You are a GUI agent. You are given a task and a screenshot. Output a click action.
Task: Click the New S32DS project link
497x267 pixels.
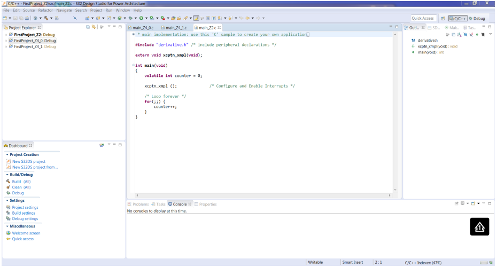[x=28, y=161]
